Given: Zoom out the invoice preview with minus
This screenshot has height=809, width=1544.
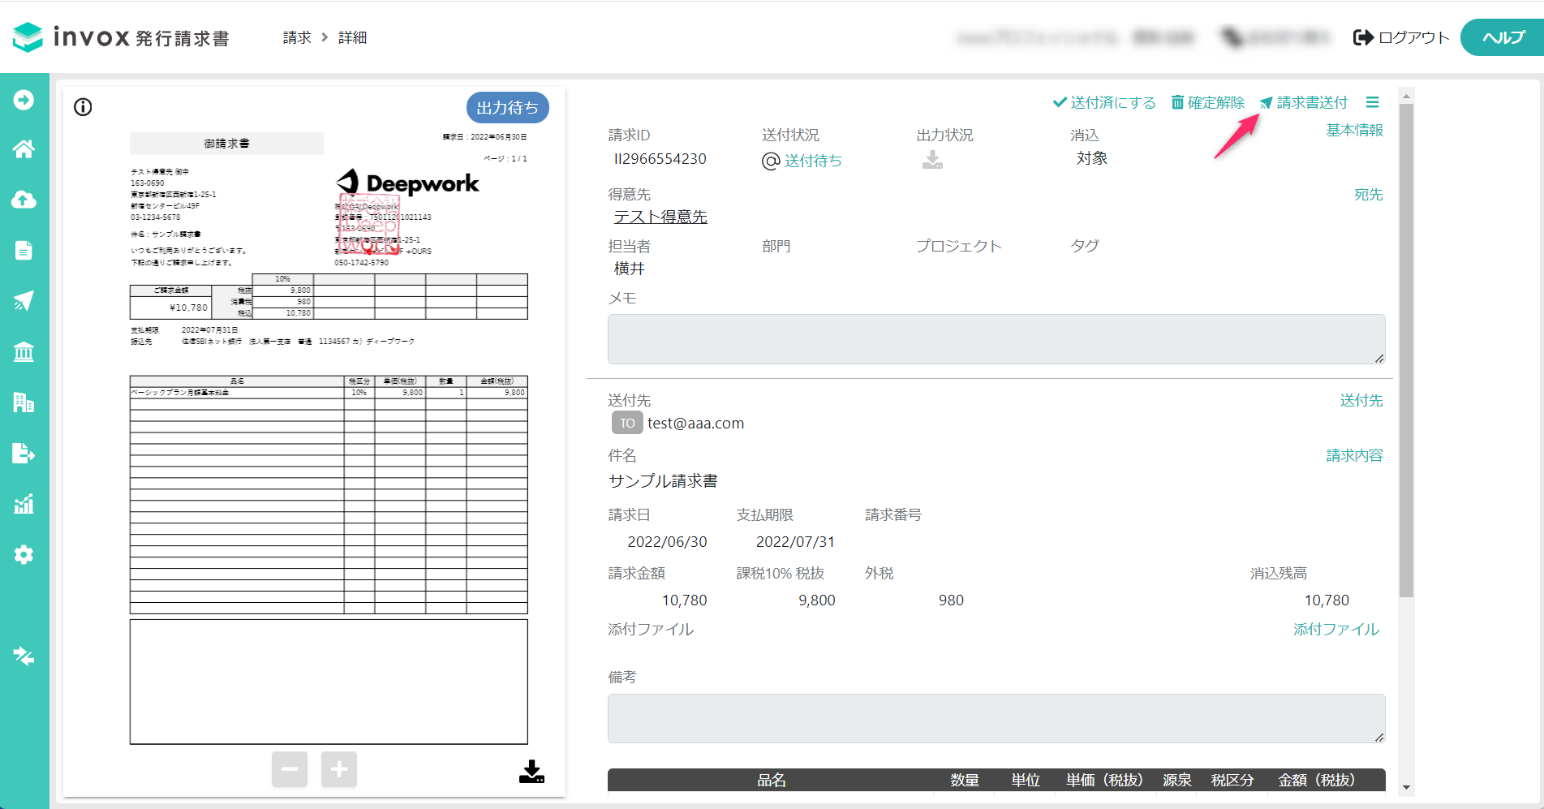Looking at the screenshot, I should pos(290,768).
